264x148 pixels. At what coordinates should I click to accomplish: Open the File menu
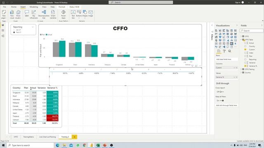[x=5, y=7]
